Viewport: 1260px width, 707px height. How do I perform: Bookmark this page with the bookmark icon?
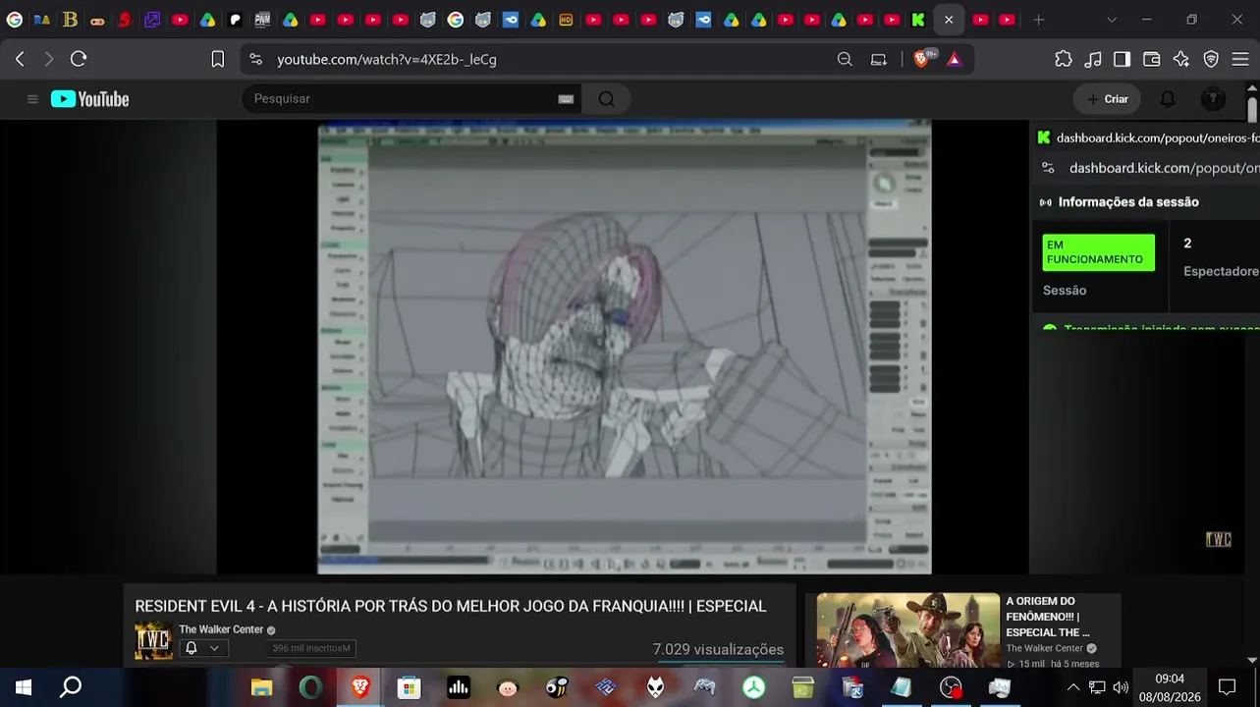click(x=218, y=59)
